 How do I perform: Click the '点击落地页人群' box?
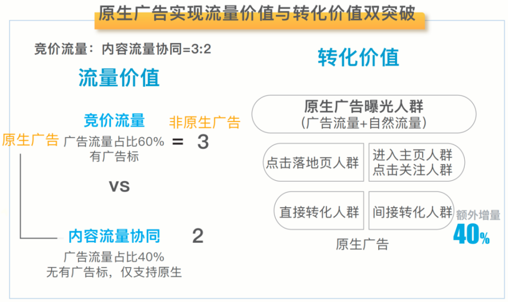[x=312, y=163]
